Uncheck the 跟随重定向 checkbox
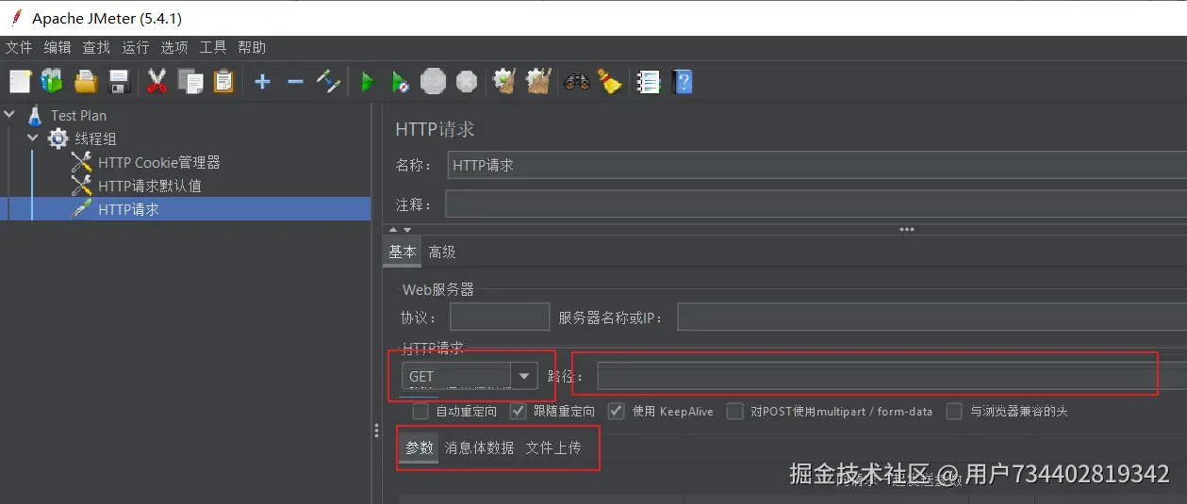The image size is (1187, 504). click(x=518, y=411)
